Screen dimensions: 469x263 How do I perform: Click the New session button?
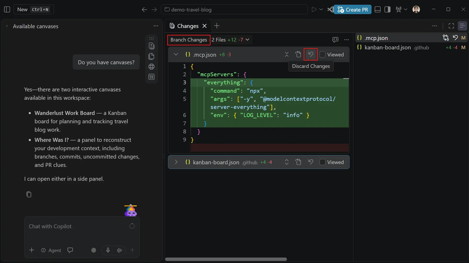click(x=33, y=9)
